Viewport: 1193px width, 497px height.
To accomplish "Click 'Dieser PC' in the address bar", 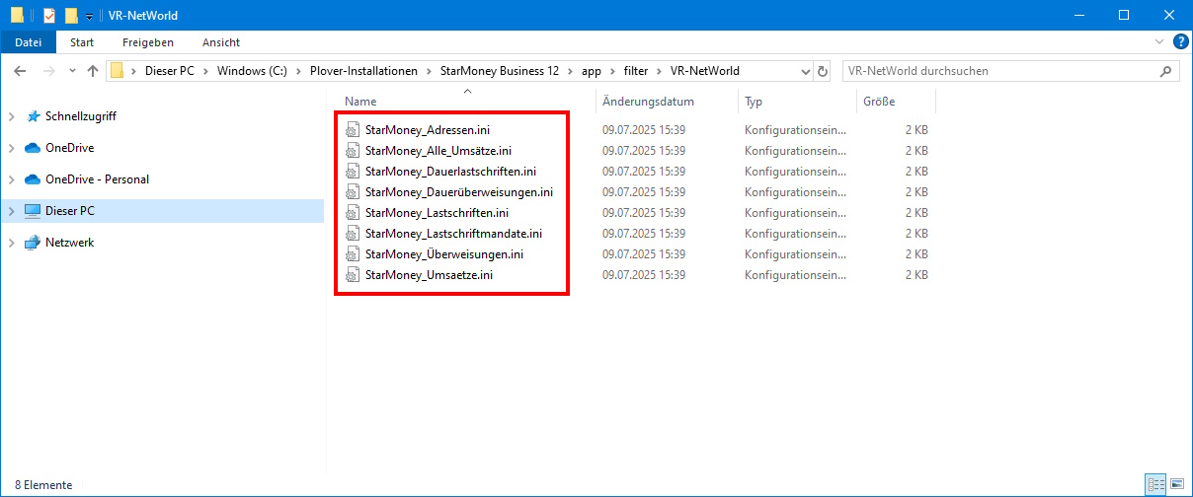I will click(170, 71).
